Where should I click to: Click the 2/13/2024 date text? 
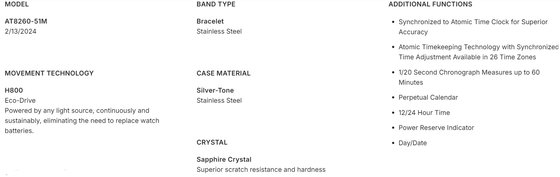[20, 31]
